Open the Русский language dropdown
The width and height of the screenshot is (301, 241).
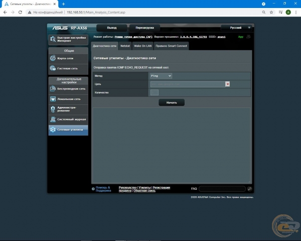[x=236, y=28]
